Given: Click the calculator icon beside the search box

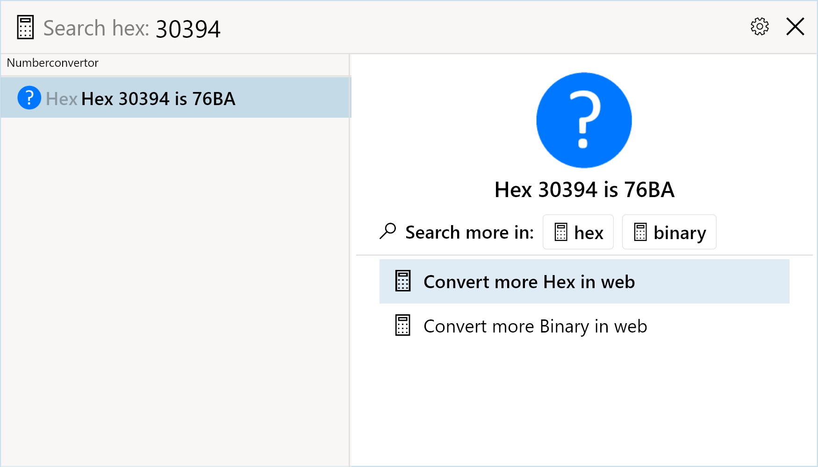Looking at the screenshot, I should [25, 28].
